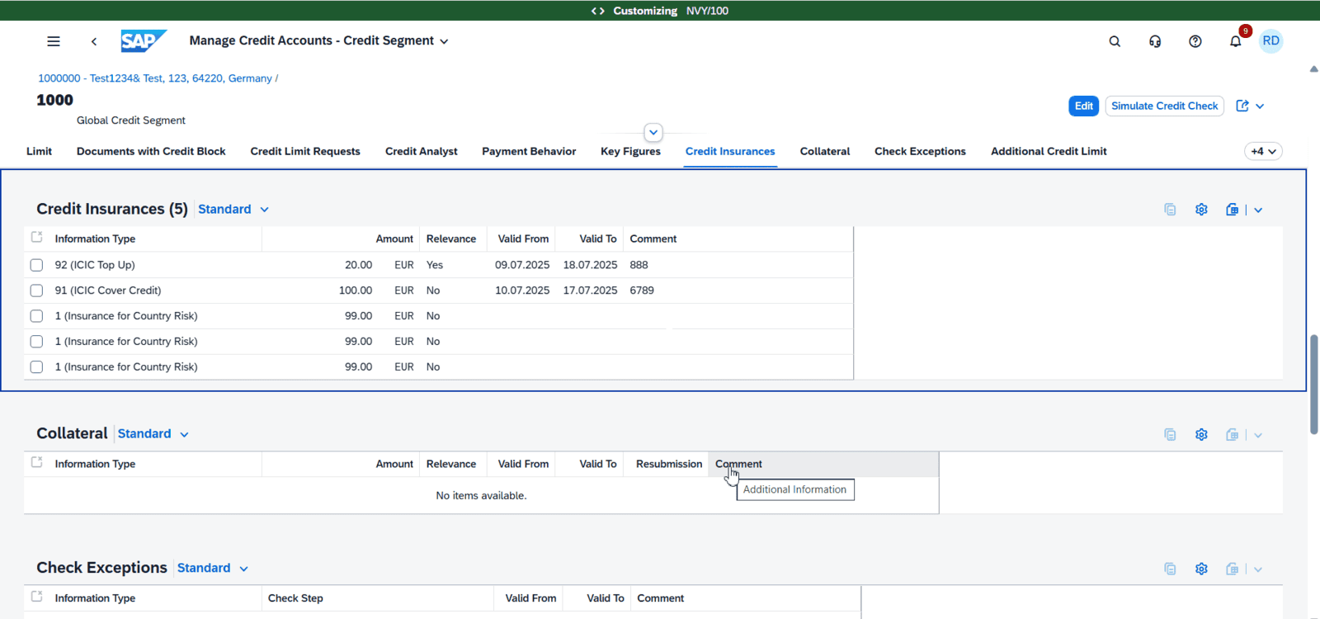The height and width of the screenshot is (619, 1320).
Task: Check the first Insurance for Country Risk row
Action: point(36,316)
